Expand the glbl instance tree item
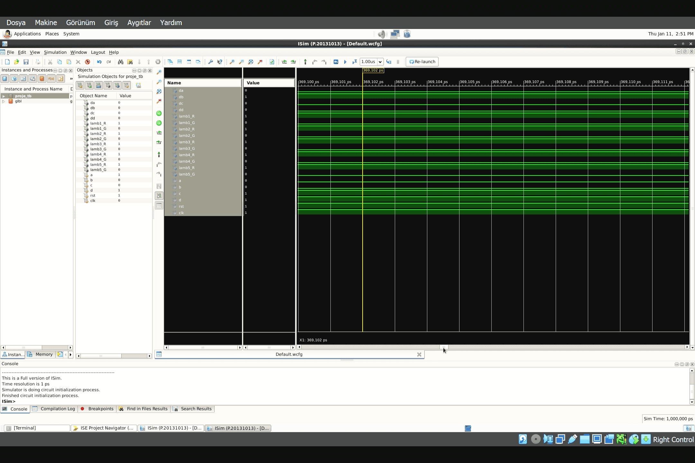The width and height of the screenshot is (695, 463). pyautogui.click(x=4, y=101)
